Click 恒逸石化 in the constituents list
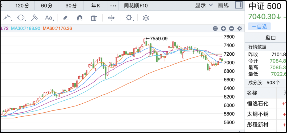This screenshot has height=133, width=287. click(x=258, y=104)
